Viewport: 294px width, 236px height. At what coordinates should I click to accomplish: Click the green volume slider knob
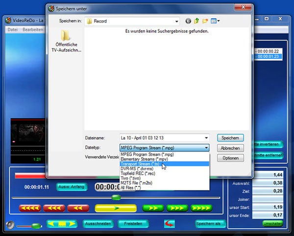(x=36, y=226)
